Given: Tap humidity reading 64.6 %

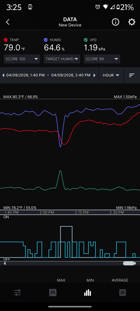Looking at the screenshot, I should pos(54,48).
